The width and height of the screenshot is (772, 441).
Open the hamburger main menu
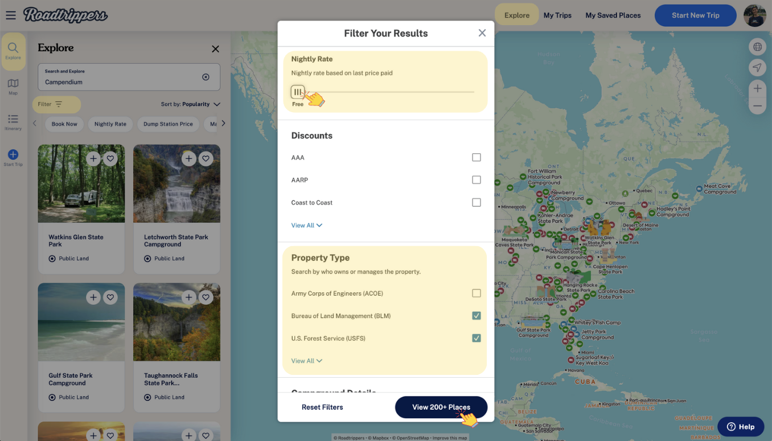tap(11, 15)
